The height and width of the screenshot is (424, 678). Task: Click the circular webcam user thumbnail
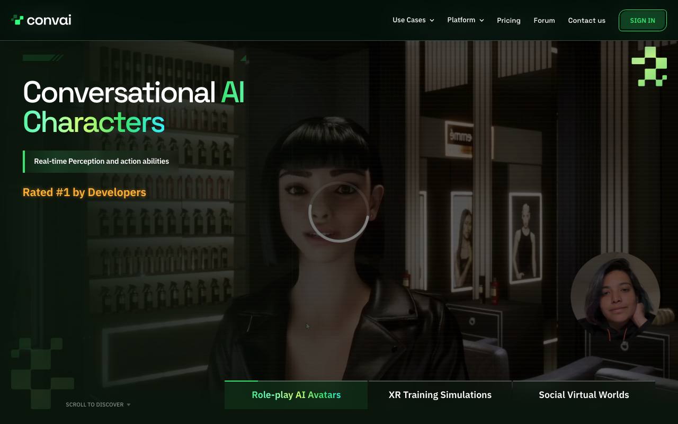point(615,298)
